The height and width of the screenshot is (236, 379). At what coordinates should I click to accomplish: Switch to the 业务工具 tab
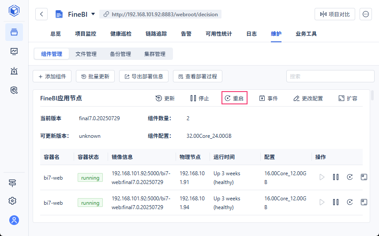point(306,34)
